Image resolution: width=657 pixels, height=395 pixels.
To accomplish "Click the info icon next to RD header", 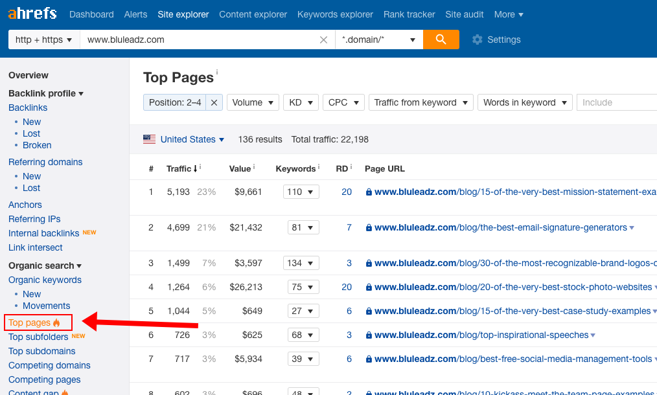I will point(351,166).
